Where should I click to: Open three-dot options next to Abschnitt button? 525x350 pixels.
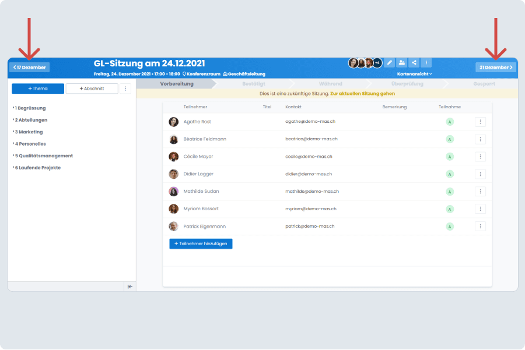point(125,89)
